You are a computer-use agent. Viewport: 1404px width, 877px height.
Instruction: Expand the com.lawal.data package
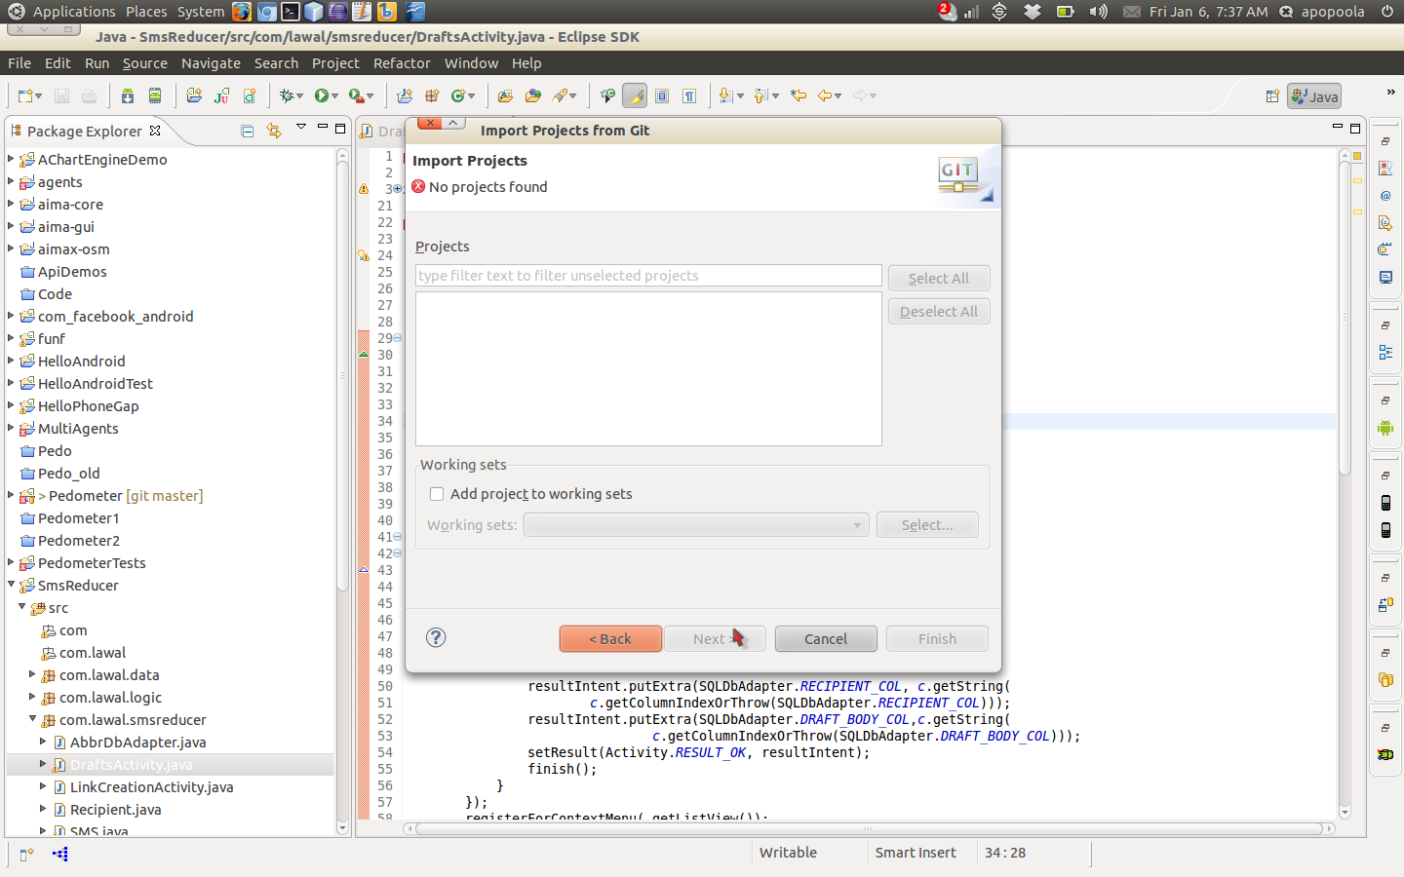coord(32,674)
